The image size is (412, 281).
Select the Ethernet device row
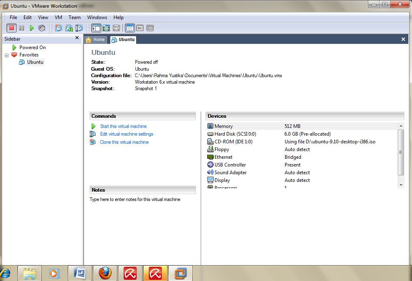[303, 157]
